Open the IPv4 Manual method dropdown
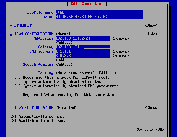The width and height of the screenshot is (177, 137). click(64, 34)
